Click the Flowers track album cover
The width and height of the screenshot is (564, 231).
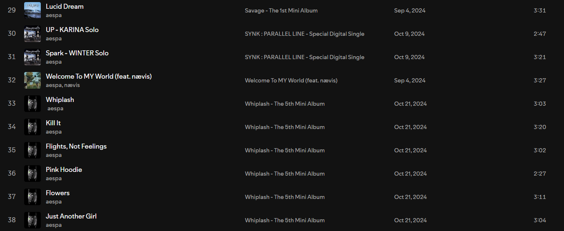click(32, 197)
